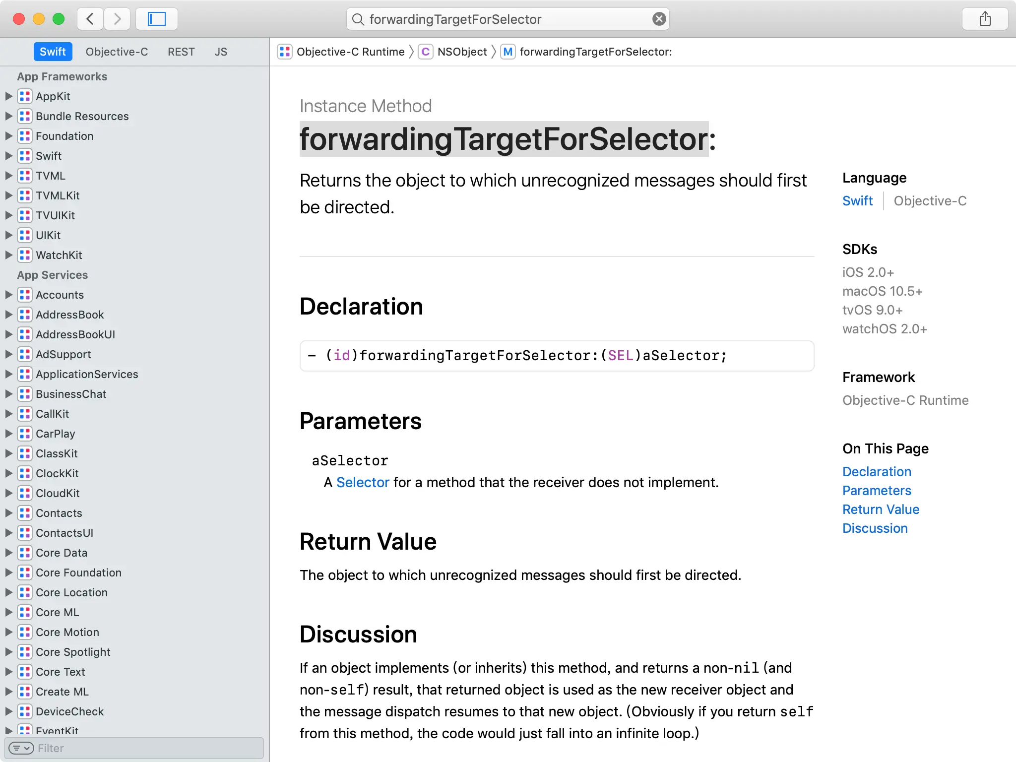Screen dimensions: 1016x762
Task: Expand the UIKit disclosure triangle
Action: pos(8,235)
